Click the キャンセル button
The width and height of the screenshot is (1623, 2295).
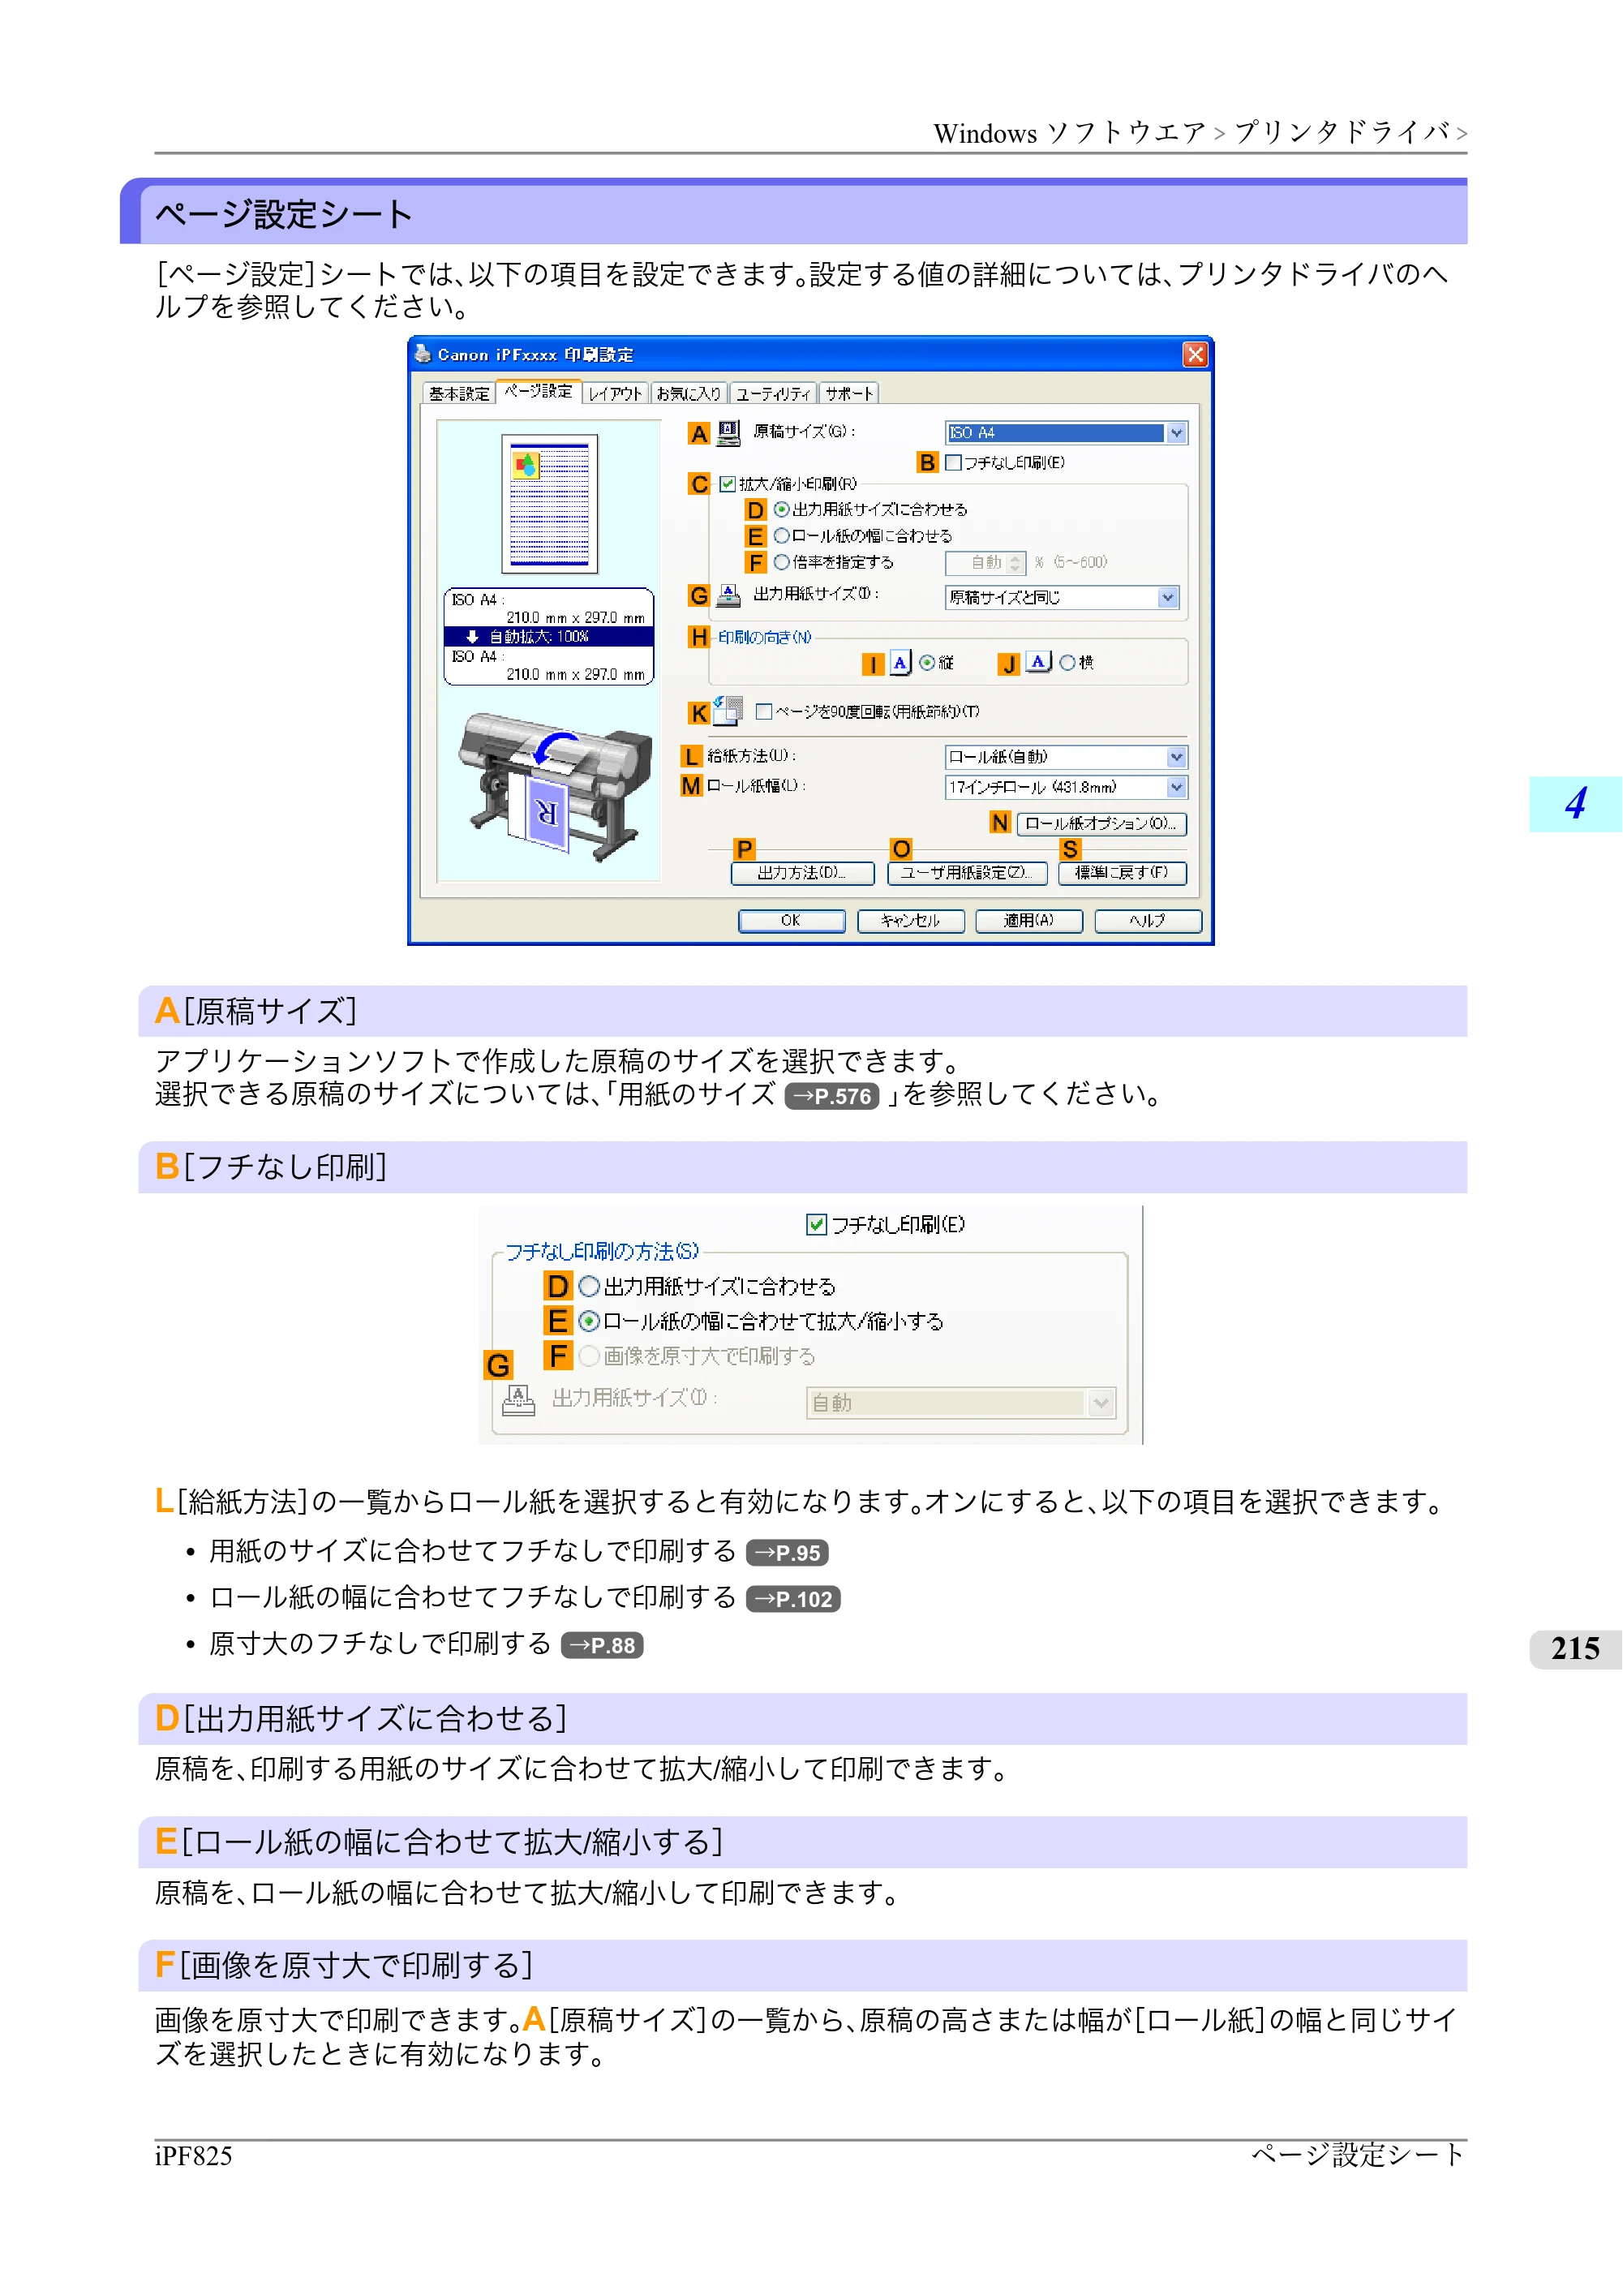click(910, 921)
